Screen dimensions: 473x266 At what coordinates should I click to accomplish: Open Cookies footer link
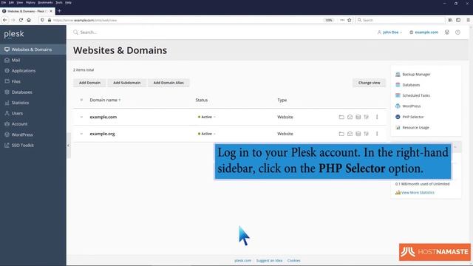[x=293, y=261]
